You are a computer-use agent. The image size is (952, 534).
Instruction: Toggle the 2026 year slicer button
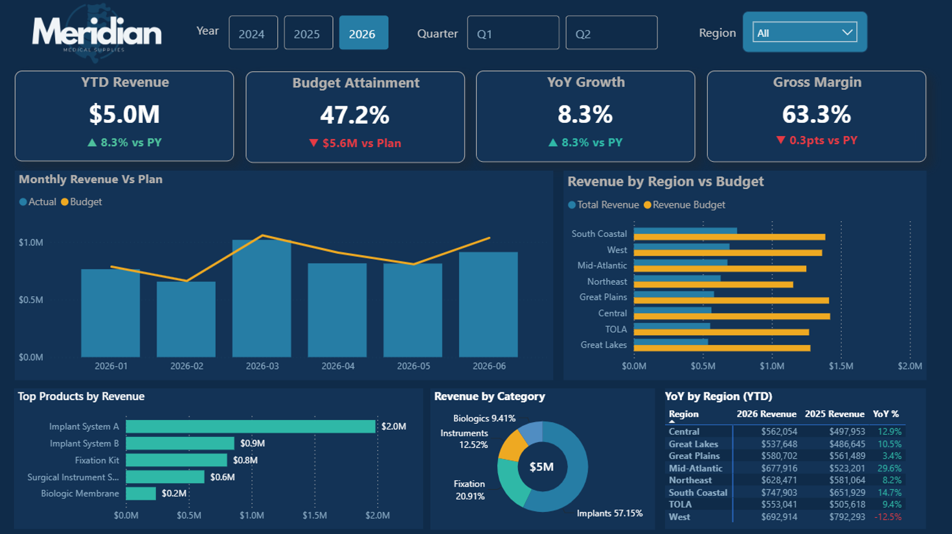[x=363, y=33]
